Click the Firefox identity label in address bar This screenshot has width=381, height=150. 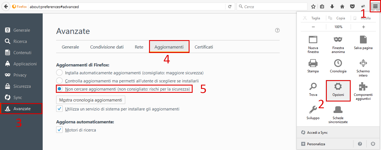19,6
